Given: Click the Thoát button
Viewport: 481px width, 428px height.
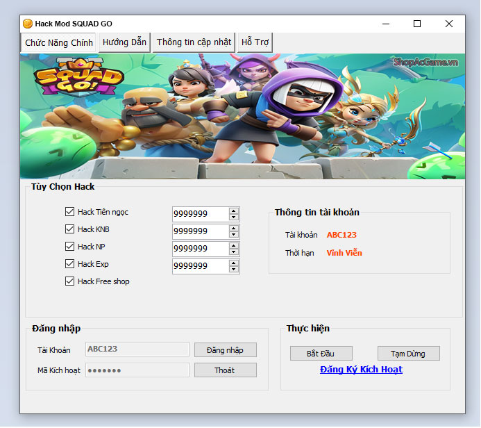Looking at the screenshot, I should click(x=226, y=370).
